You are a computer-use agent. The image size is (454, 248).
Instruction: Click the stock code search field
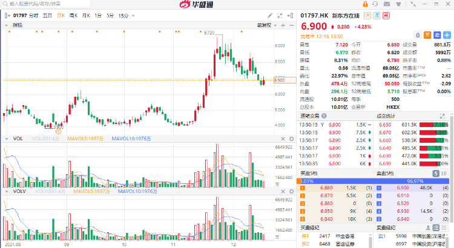(x=46, y=4)
